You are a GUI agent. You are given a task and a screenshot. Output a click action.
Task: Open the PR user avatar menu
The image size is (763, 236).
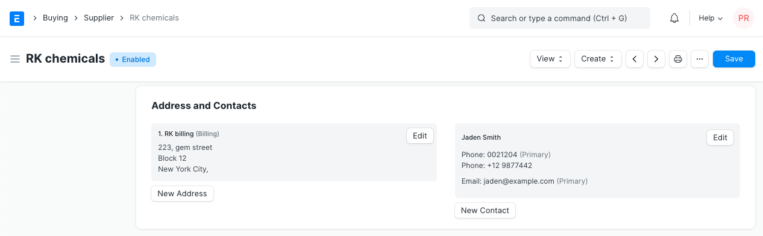tap(744, 18)
